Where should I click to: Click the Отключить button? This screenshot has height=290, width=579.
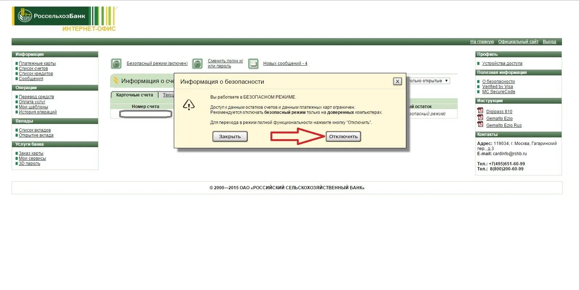point(343,136)
